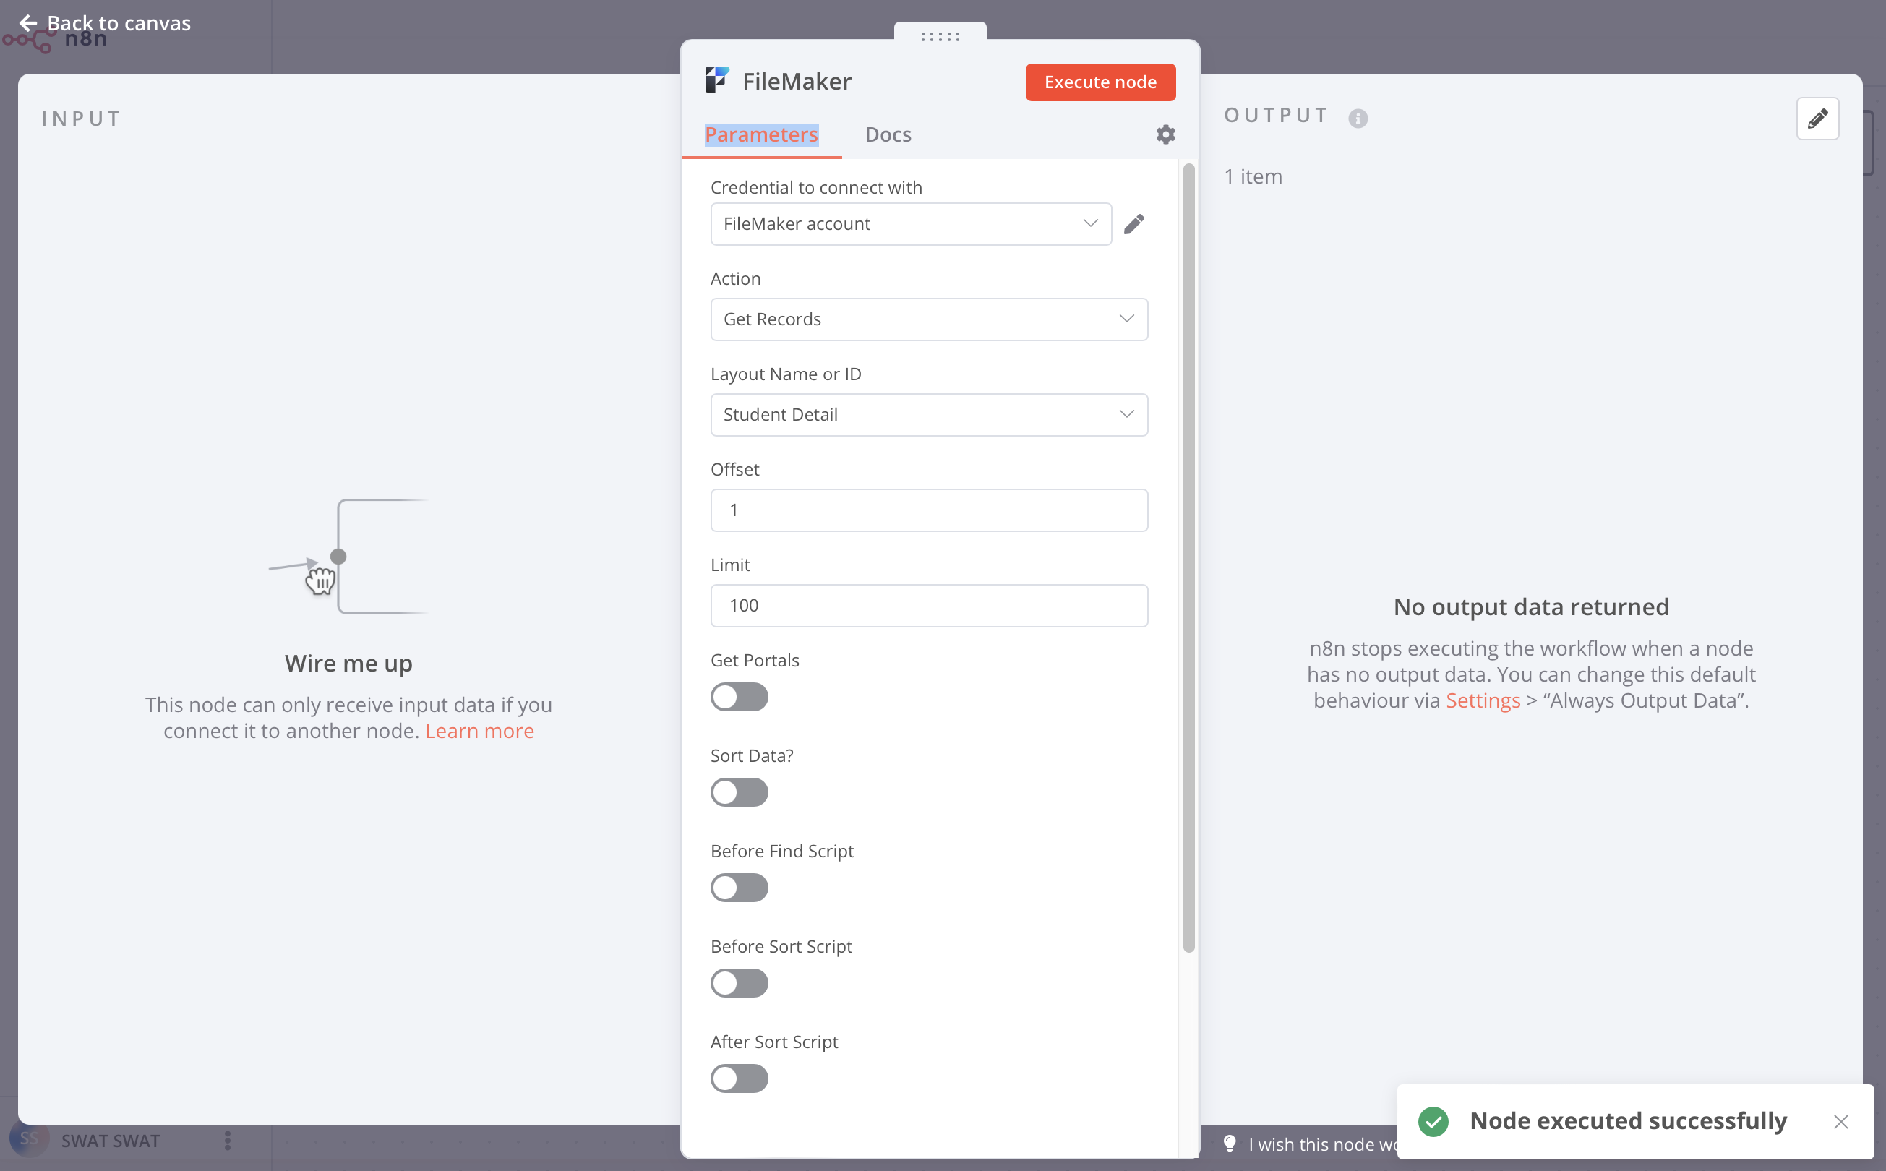Click the lightbulb feedback icon
Viewport: 1886px width, 1171px height.
click(1229, 1143)
